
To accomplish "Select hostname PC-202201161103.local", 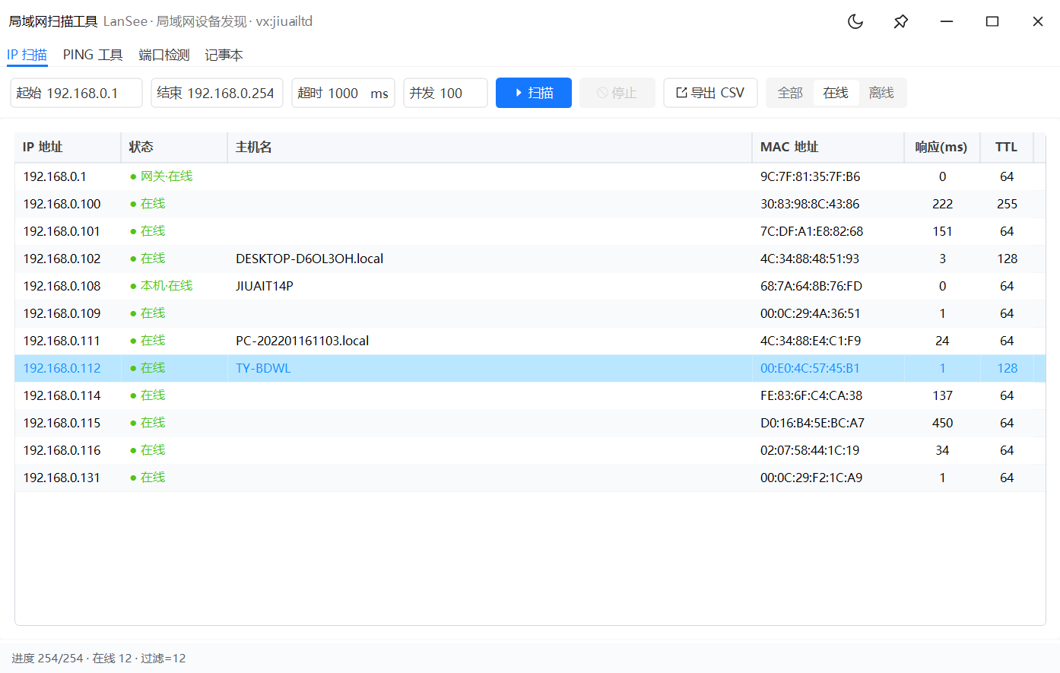I will (302, 341).
